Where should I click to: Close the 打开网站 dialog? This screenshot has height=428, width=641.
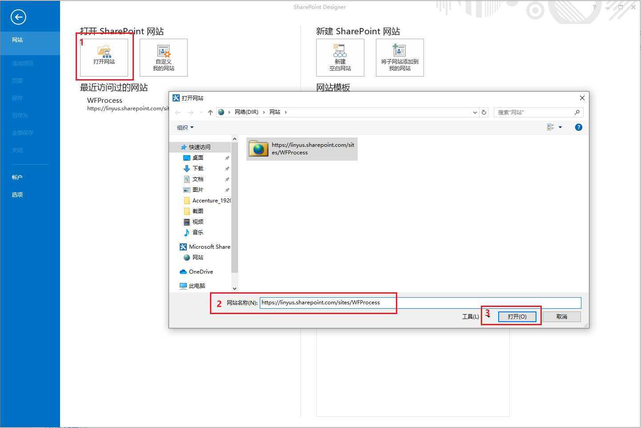tap(582, 98)
